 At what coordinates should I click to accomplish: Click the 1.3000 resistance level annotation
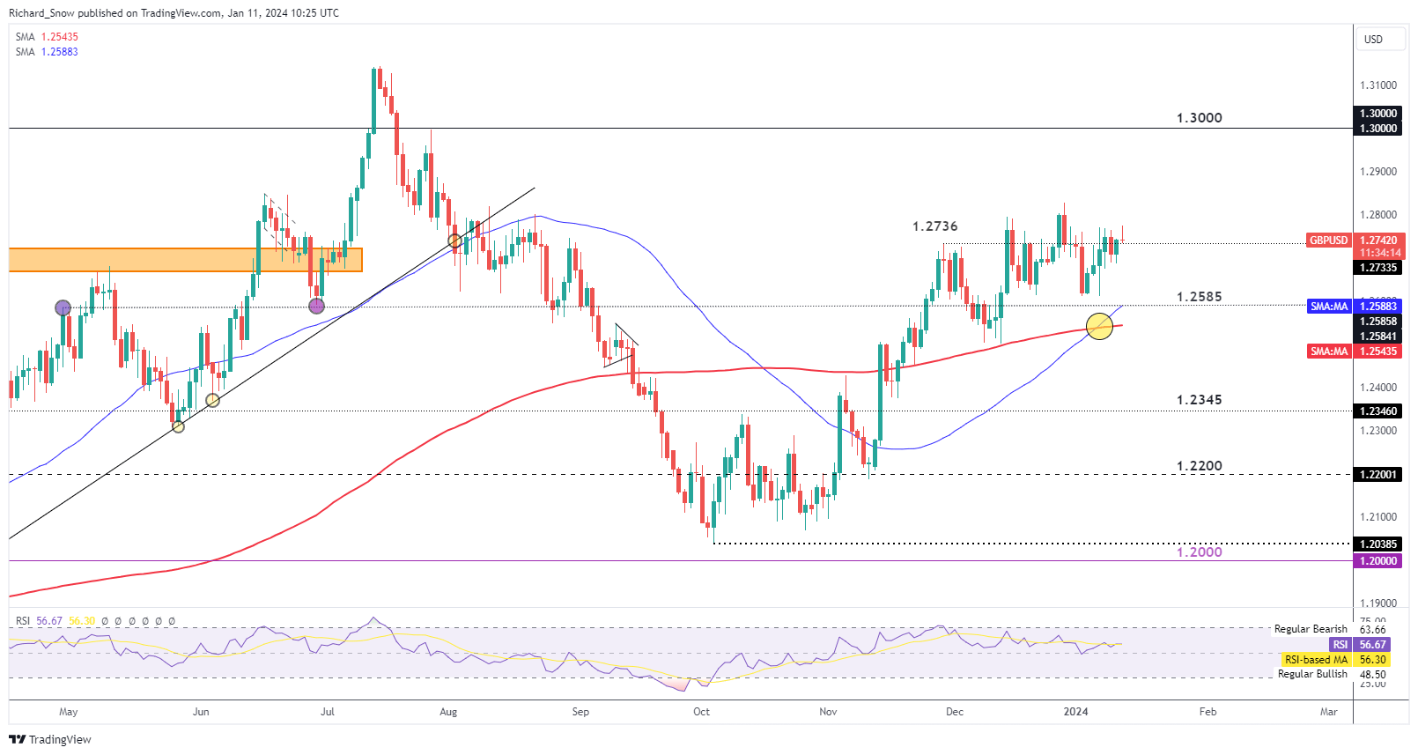pyautogui.click(x=1199, y=118)
